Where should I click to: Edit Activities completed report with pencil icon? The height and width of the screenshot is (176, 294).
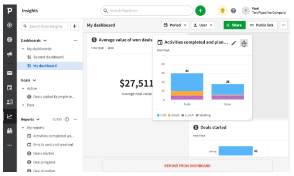[233, 43]
